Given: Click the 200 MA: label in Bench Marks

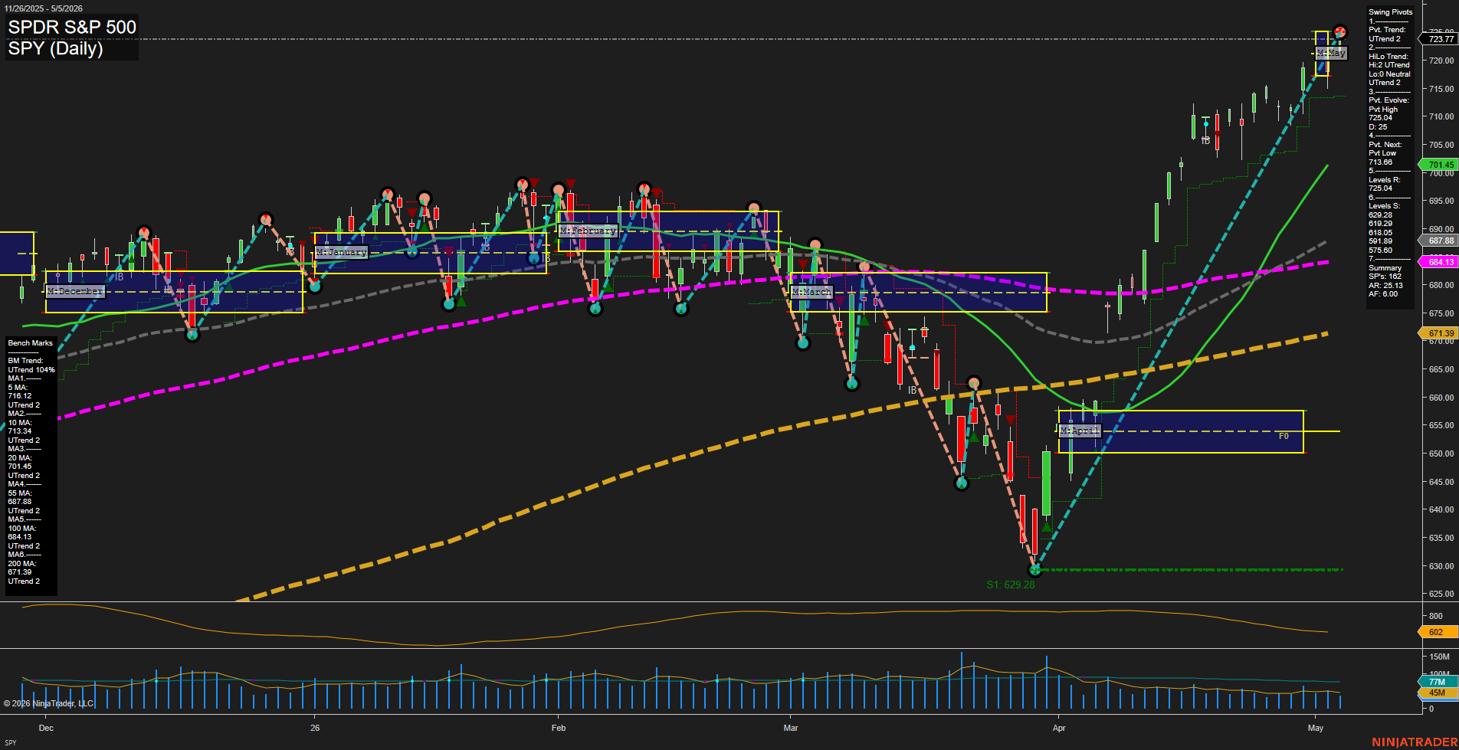Looking at the screenshot, I should pyautogui.click(x=22, y=564).
